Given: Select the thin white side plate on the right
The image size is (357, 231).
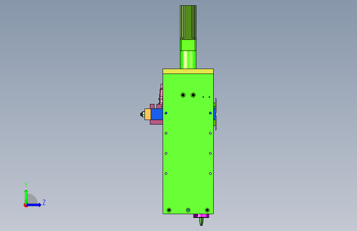Looking at the screenshot, I should [216, 114].
